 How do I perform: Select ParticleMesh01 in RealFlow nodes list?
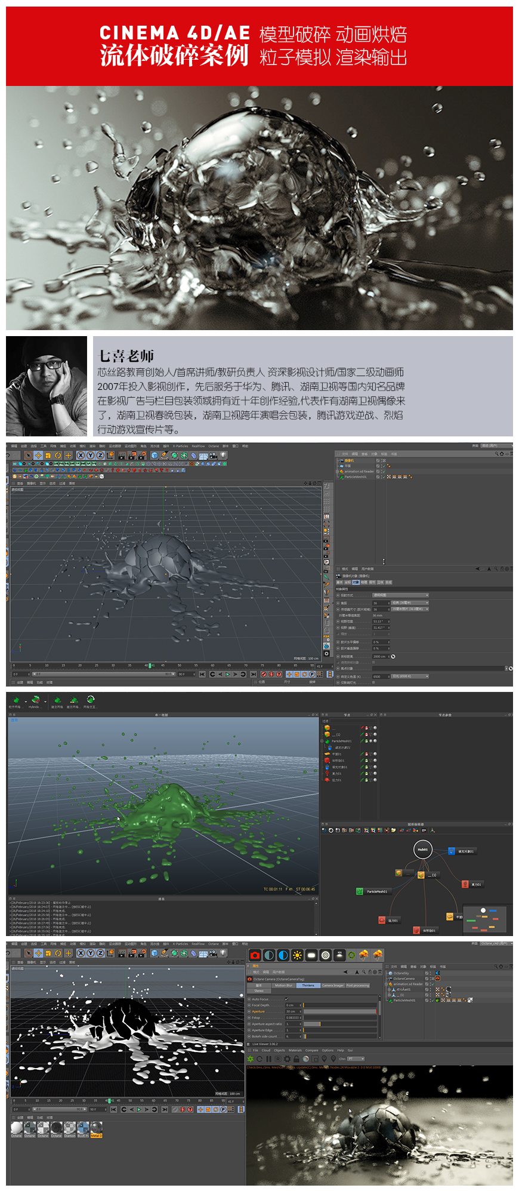[341, 741]
